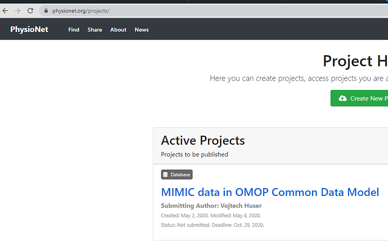Open the About menu
388x250 pixels.
tap(118, 30)
